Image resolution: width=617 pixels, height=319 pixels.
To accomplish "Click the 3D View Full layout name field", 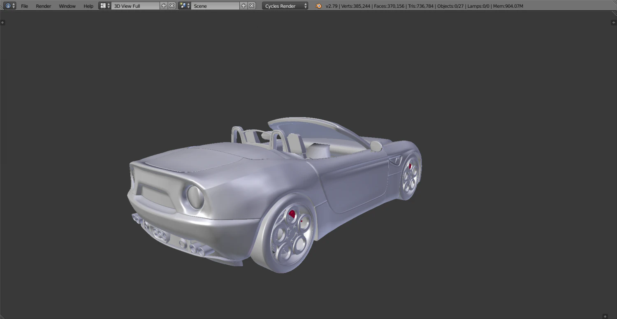I will (x=135, y=6).
